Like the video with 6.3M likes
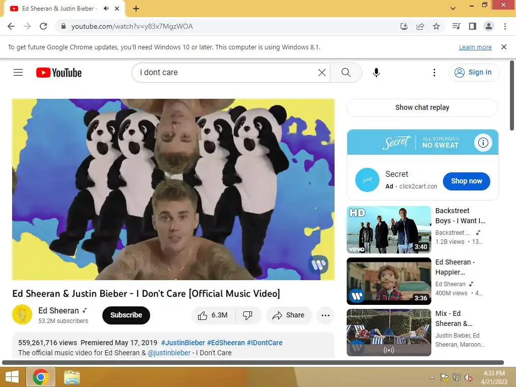 [213, 315]
